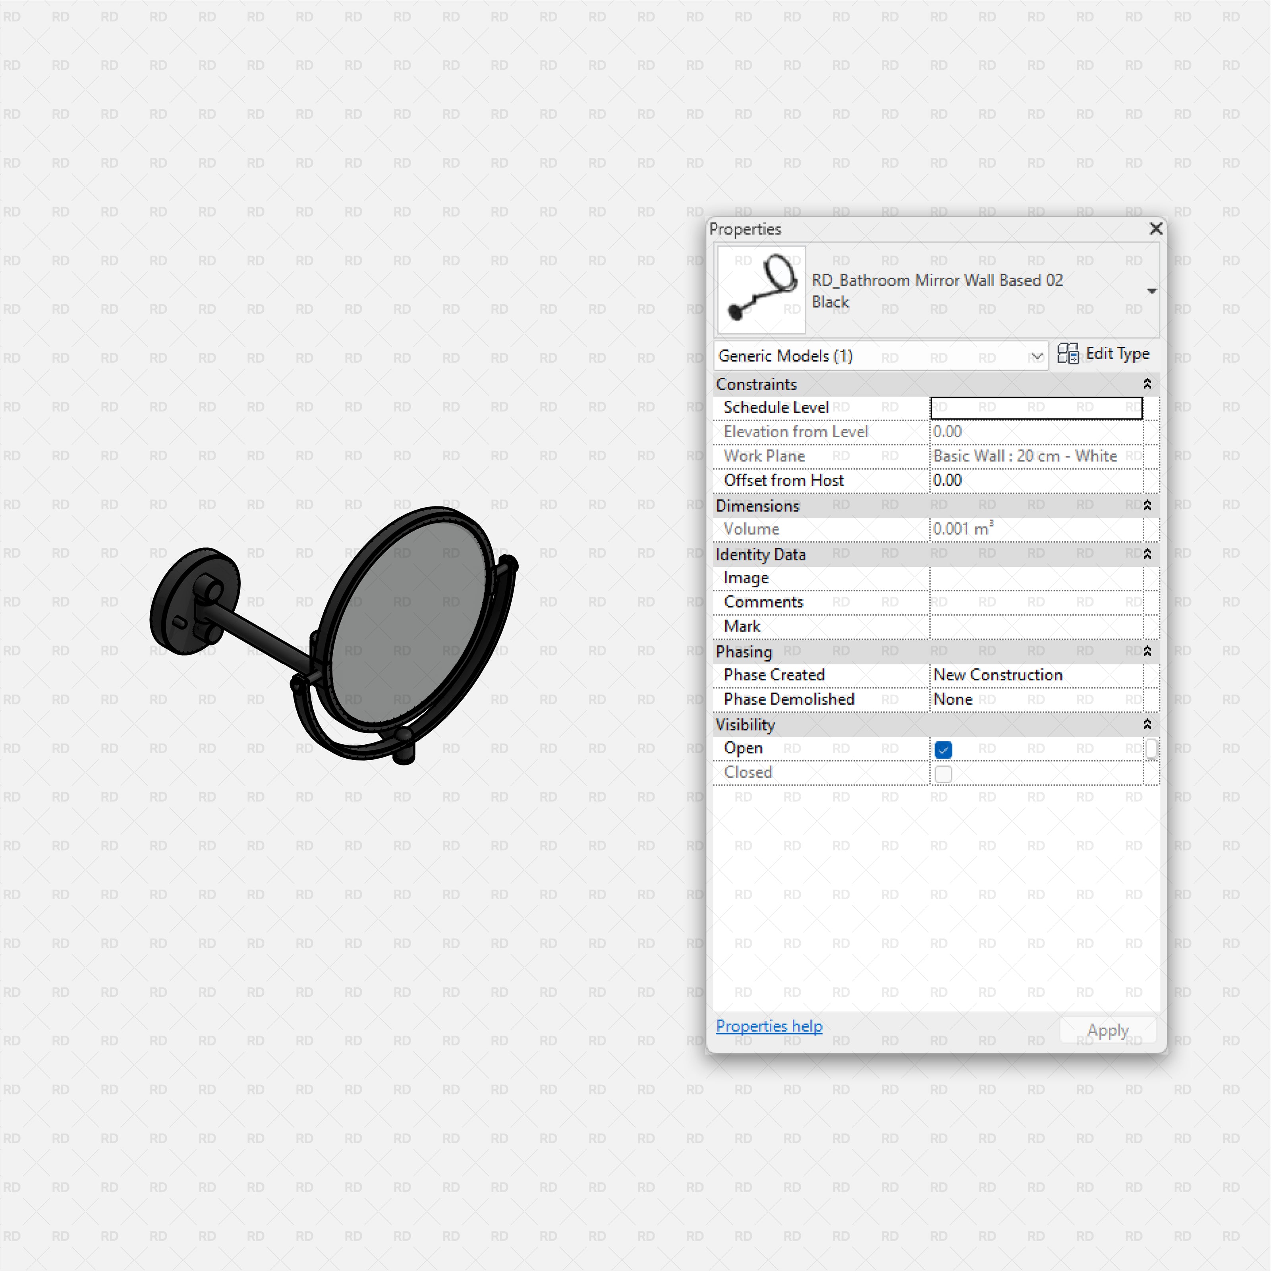Click the mirror family type thumbnail
Screen dimensions: 1271x1271
pos(761,290)
